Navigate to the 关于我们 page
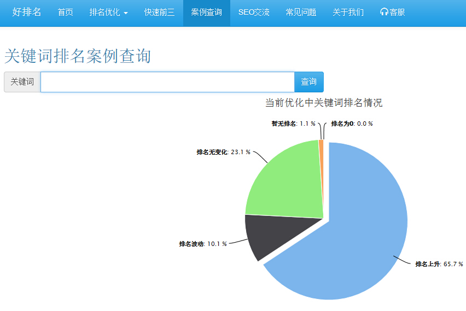The width and height of the screenshot is (466, 311). click(x=348, y=13)
